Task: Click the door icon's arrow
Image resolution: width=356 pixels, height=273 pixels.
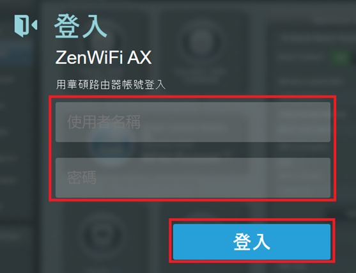Action: 35,25
